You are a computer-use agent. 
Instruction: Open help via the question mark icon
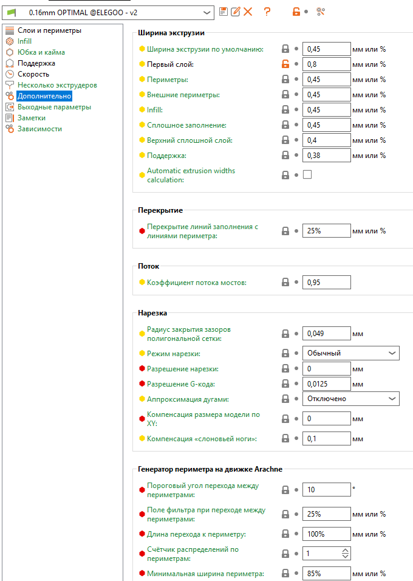click(267, 12)
